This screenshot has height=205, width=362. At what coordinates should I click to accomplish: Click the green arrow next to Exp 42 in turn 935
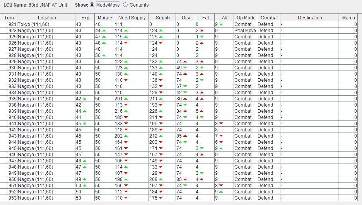tap(84, 99)
